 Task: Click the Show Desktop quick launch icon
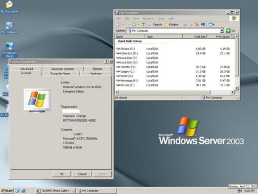(x=17, y=191)
